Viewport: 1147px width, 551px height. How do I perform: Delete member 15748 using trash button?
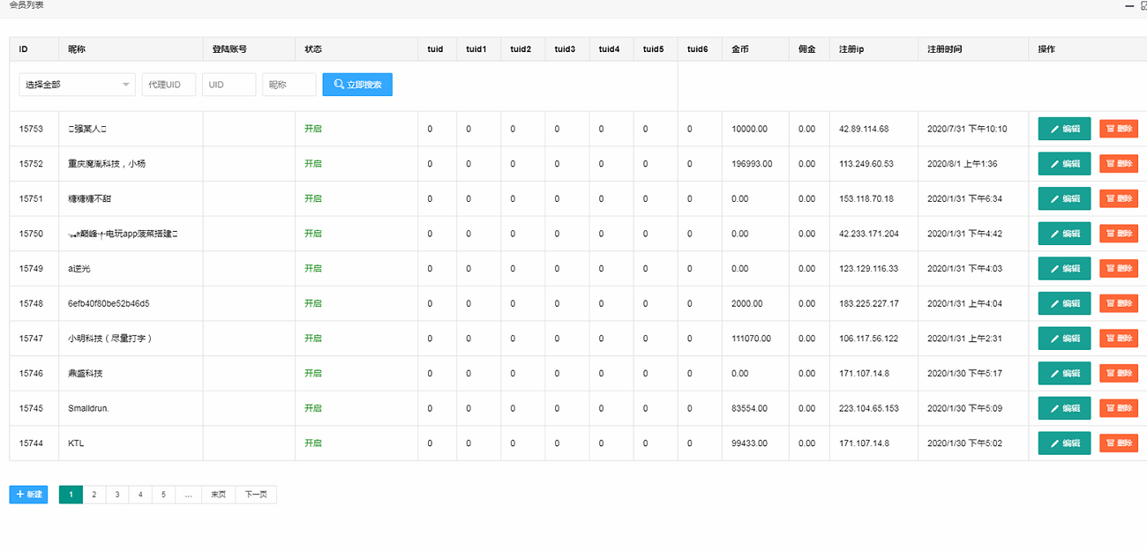point(1118,303)
